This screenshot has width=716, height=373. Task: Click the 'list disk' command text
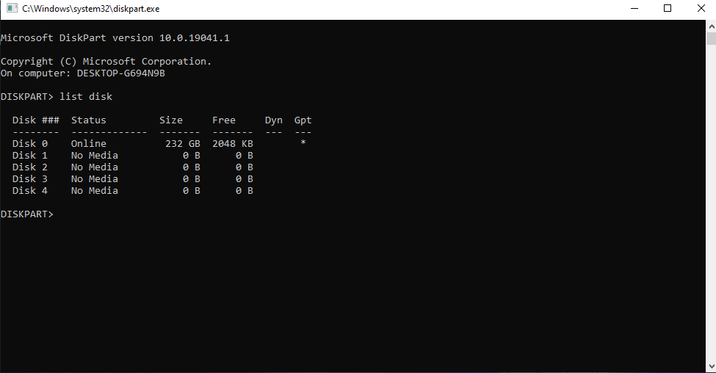[86, 97]
